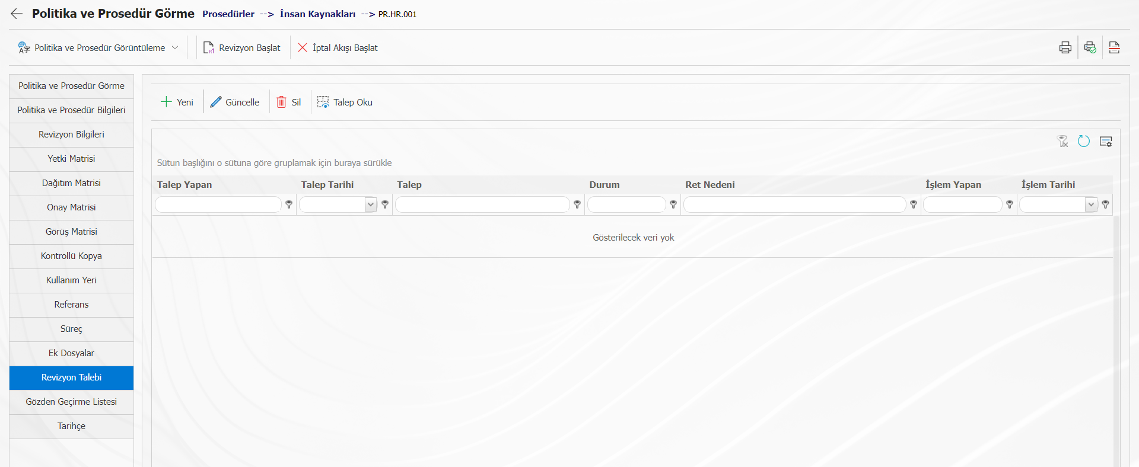This screenshot has width=1139, height=467.
Task: Go back using the arrow icon
Action: click(17, 14)
